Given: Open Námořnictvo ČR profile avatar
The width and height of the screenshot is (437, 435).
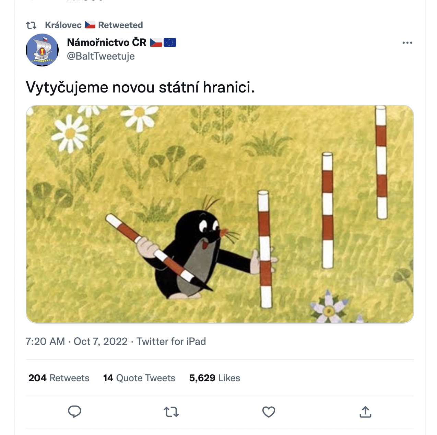Looking at the screenshot, I should tap(42, 50).
